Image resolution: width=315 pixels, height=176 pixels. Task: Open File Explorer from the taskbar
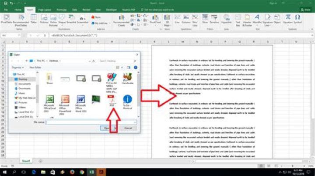point(43,172)
